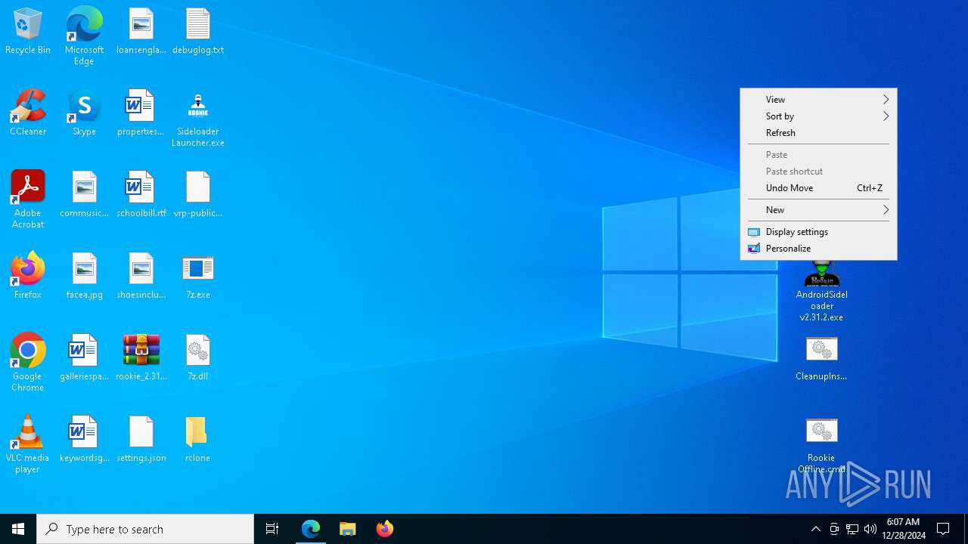Expand the New submenu in context menu

pyautogui.click(x=818, y=209)
